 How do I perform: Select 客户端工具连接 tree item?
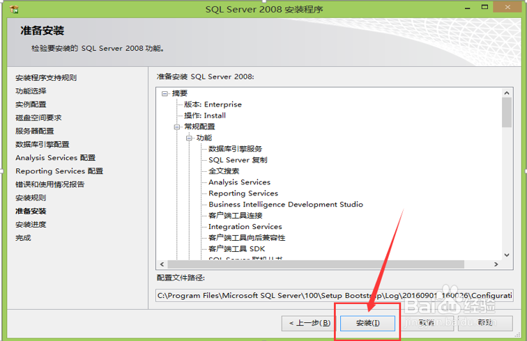[236, 215]
